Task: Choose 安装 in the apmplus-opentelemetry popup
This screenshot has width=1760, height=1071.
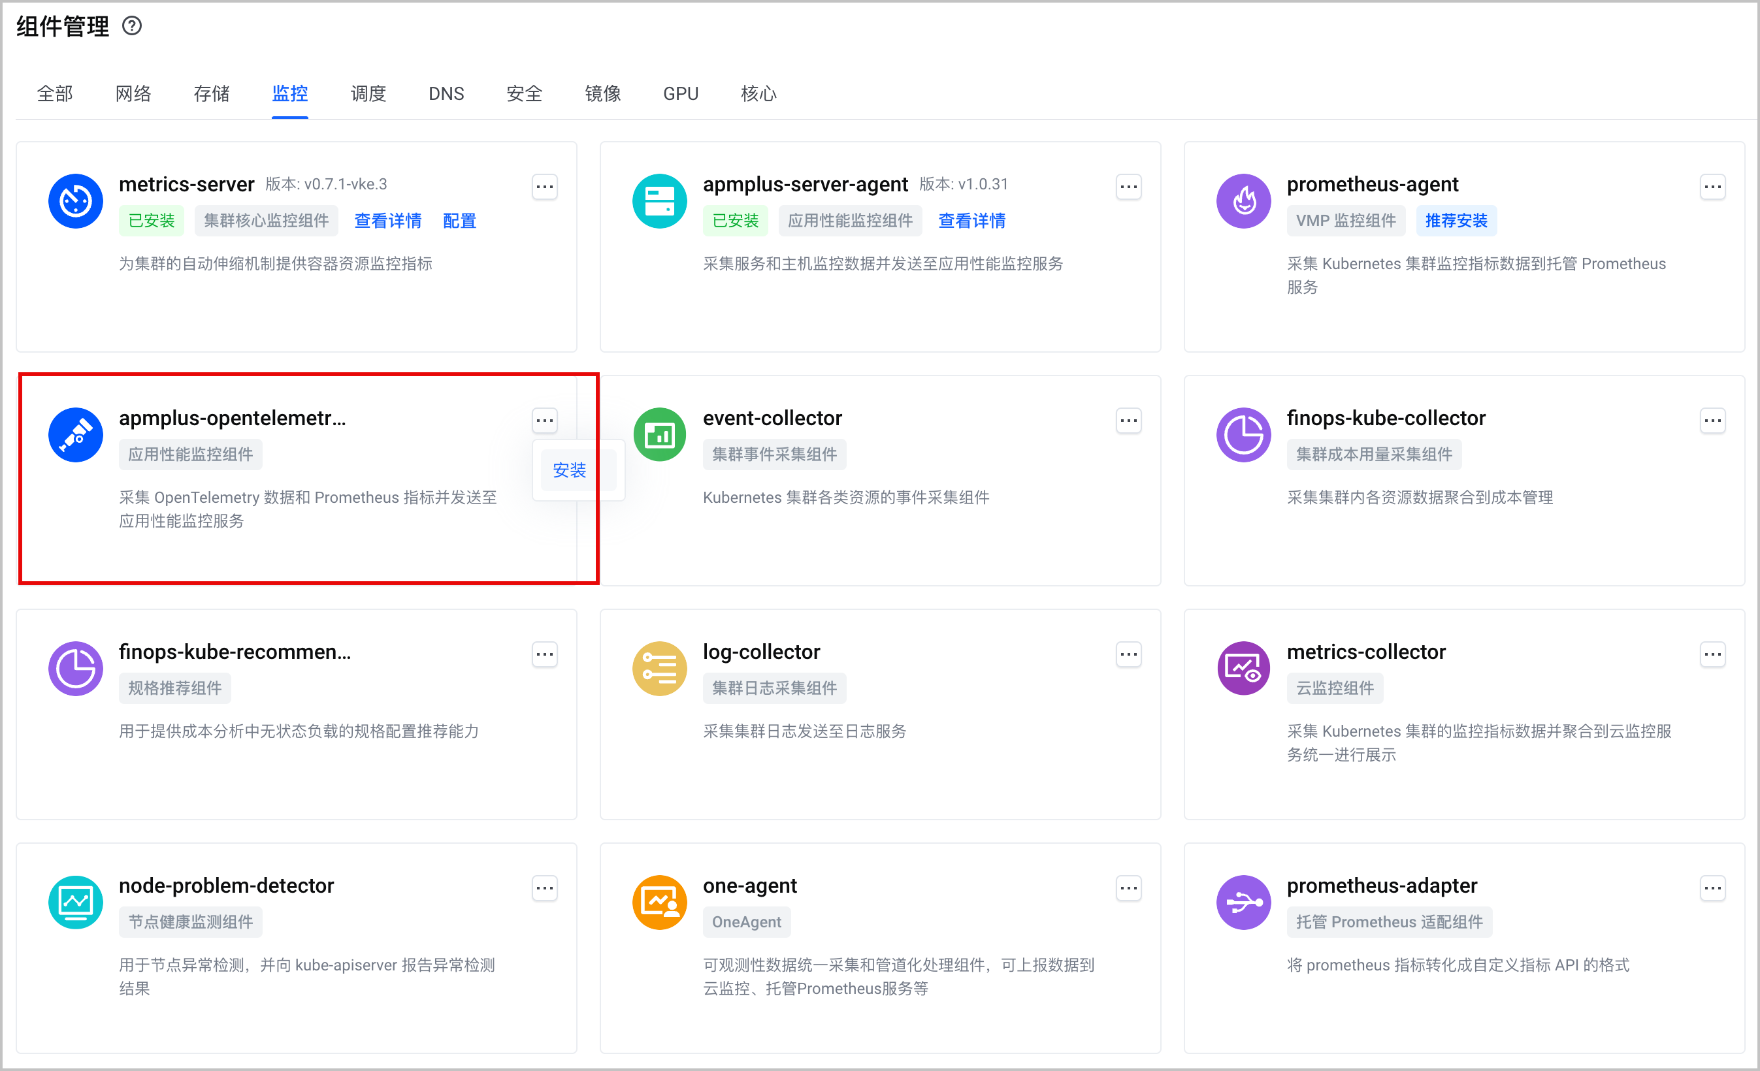Action: pos(569,470)
